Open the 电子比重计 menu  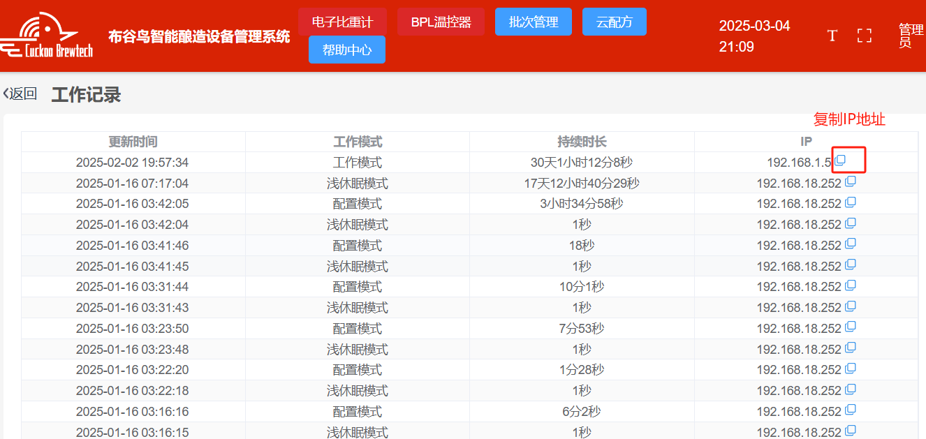coord(342,22)
